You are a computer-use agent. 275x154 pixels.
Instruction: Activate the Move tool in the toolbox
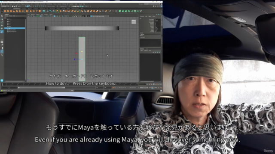point(2,25)
